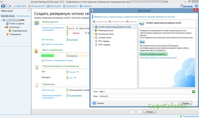Click the green go arrow beside path field
Image resolution: width=199 pixels, height=118 pixels.
click(x=193, y=92)
